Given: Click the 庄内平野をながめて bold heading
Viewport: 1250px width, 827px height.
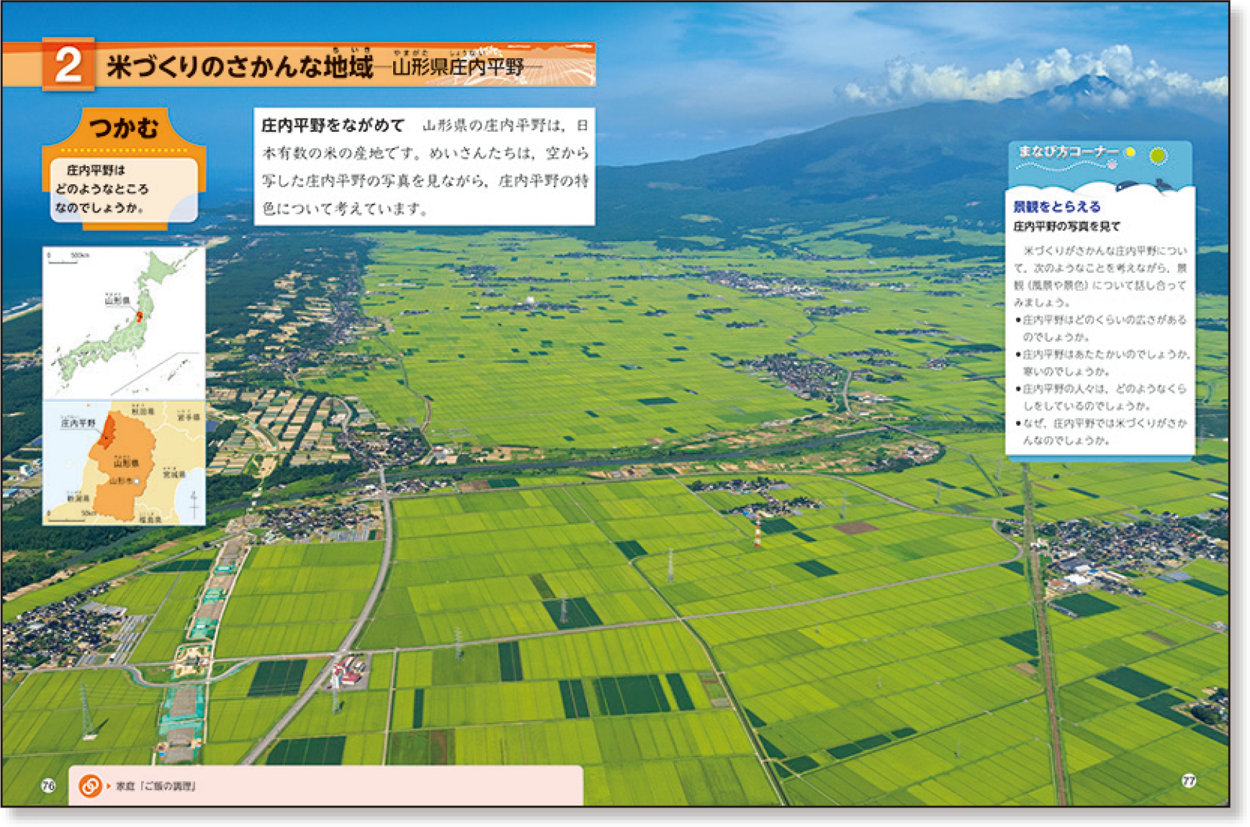Looking at the screenshot, I should tap(333, 125).
